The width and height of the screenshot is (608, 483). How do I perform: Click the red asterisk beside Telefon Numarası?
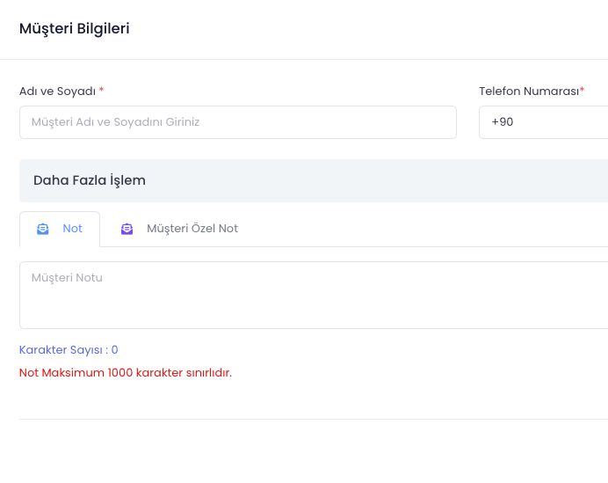pyautogui.click(x=582, y=91)
